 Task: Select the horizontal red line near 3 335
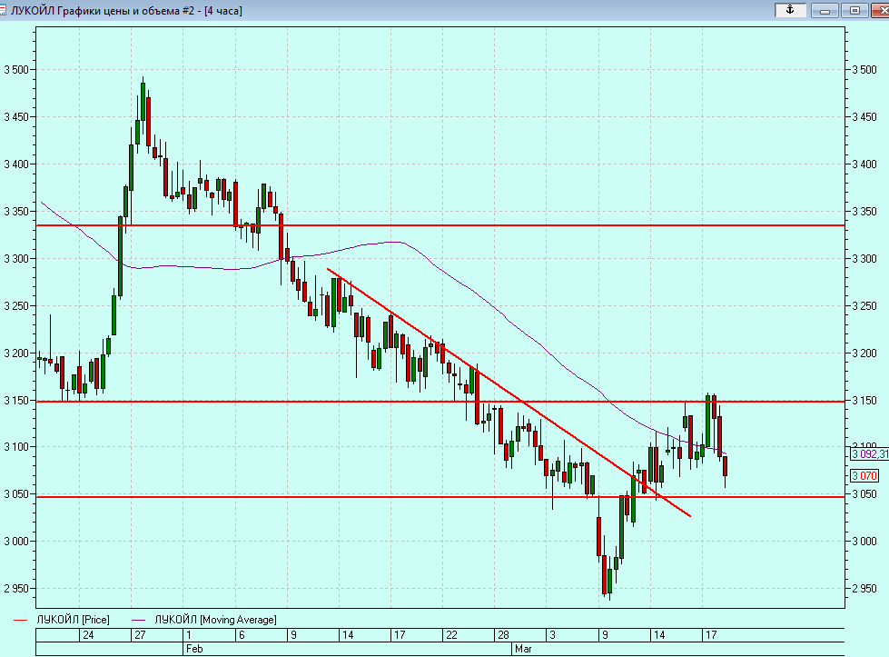coord(440,225)
